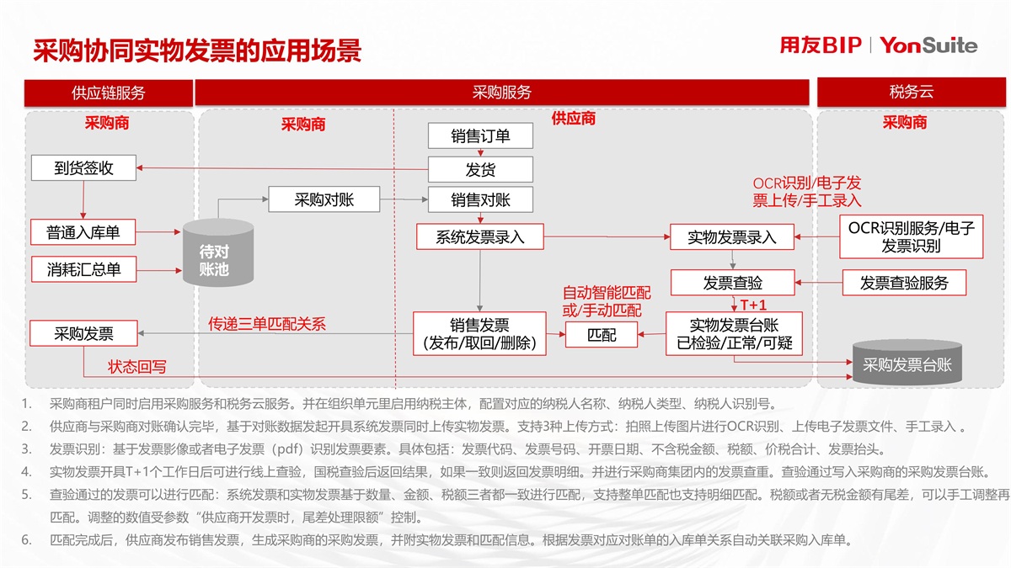Select the 实物发票录入 box

[731, 237]
